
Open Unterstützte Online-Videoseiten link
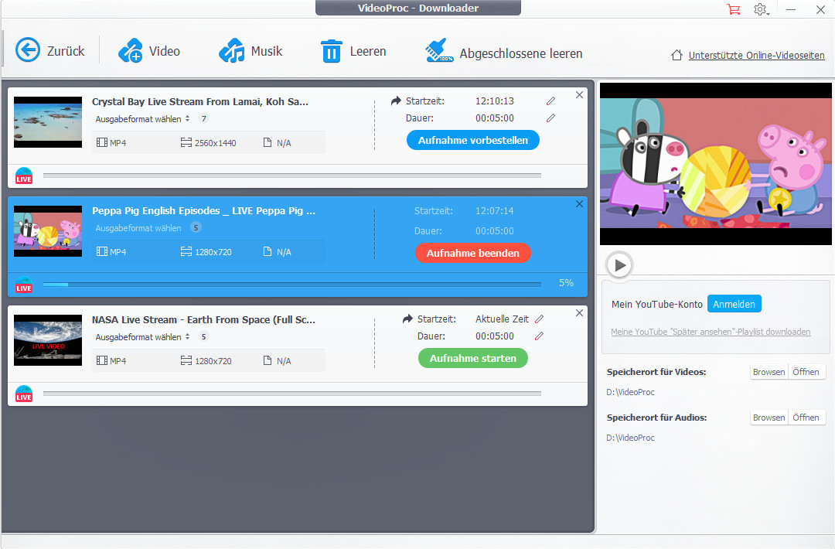pyautogui.click(x=756, y=56)
